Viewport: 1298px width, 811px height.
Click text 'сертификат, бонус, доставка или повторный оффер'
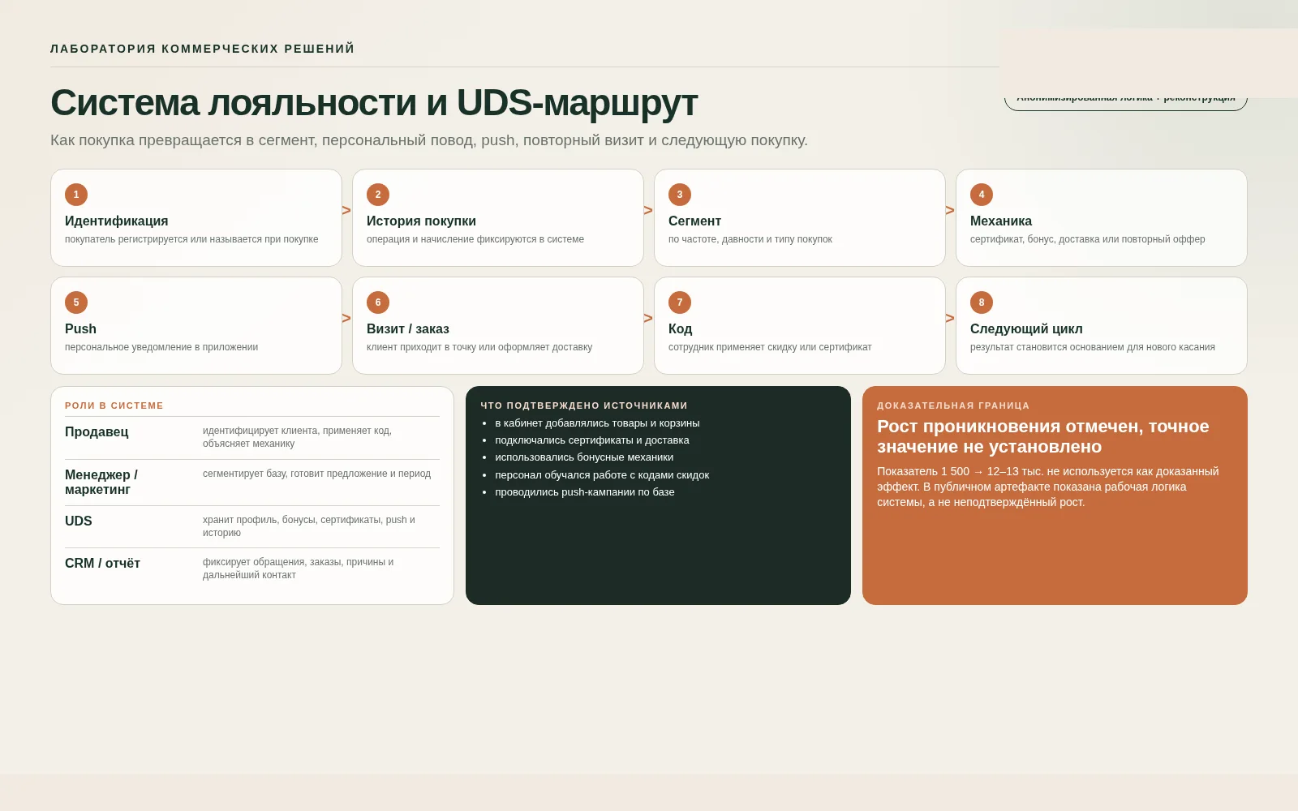tap(1088, 239)
